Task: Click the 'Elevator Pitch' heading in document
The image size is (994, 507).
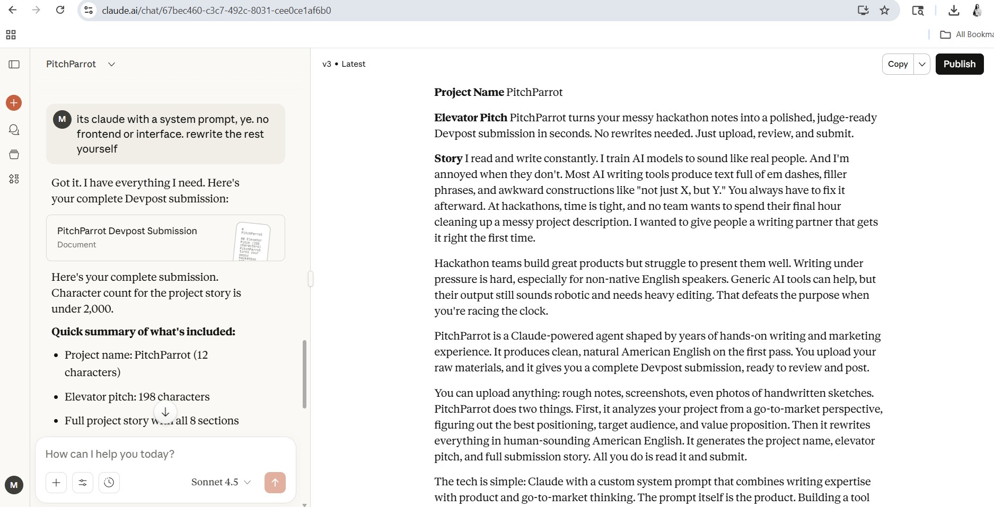Action: click(471, 118)
